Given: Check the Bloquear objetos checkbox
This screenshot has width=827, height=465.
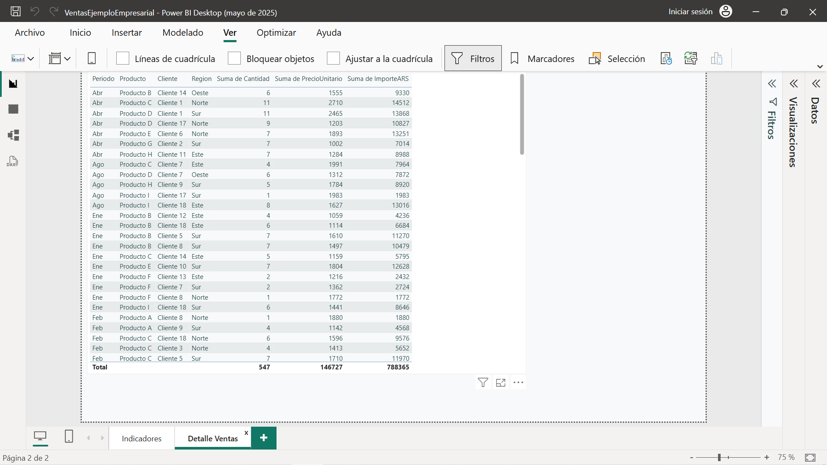Looking at the screenshot, I should [x=234, y=58].
